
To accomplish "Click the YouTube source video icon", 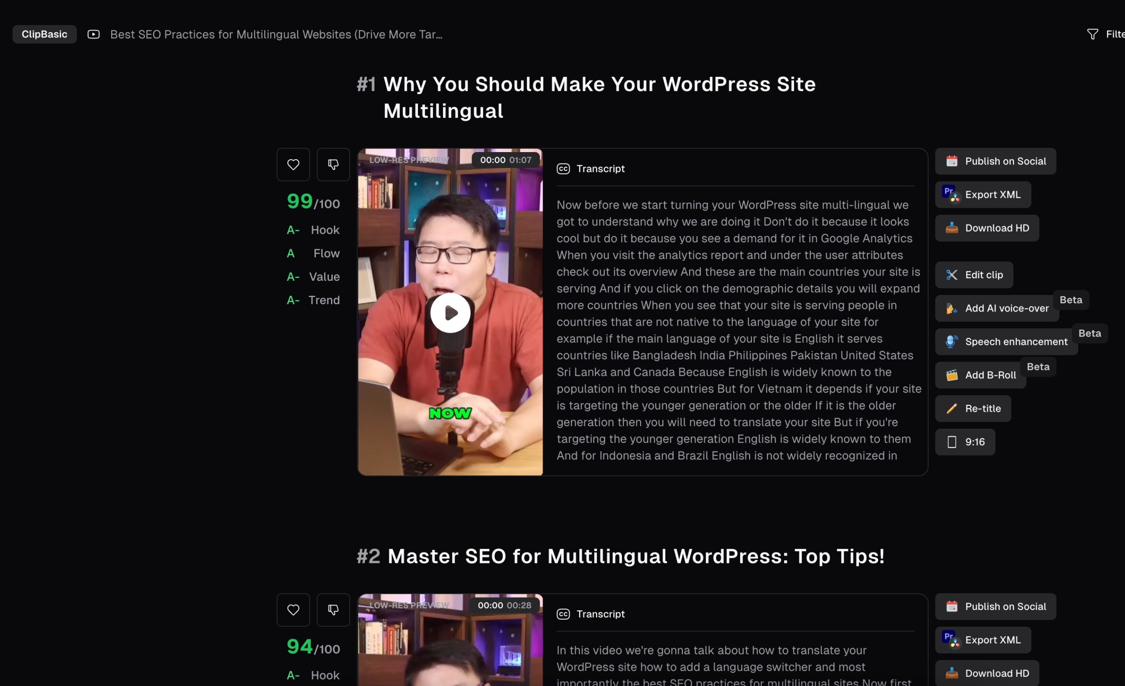I will pyautogui.click(x=94, y=34).
